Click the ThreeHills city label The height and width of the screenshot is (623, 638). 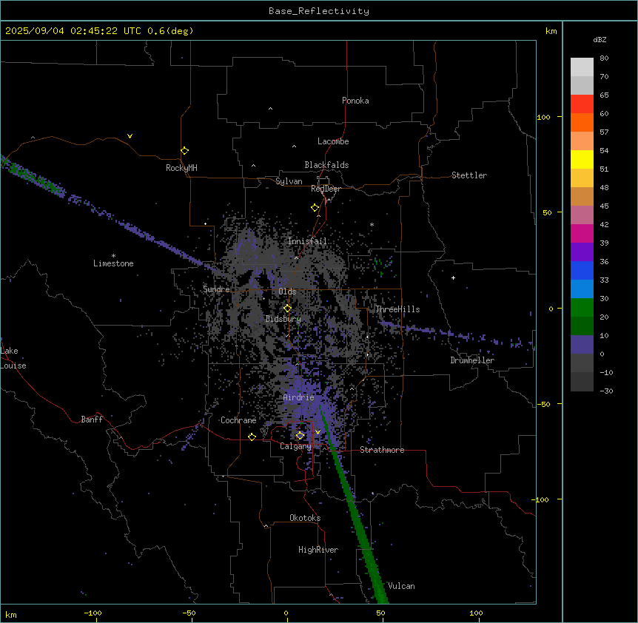coord(397,309)
